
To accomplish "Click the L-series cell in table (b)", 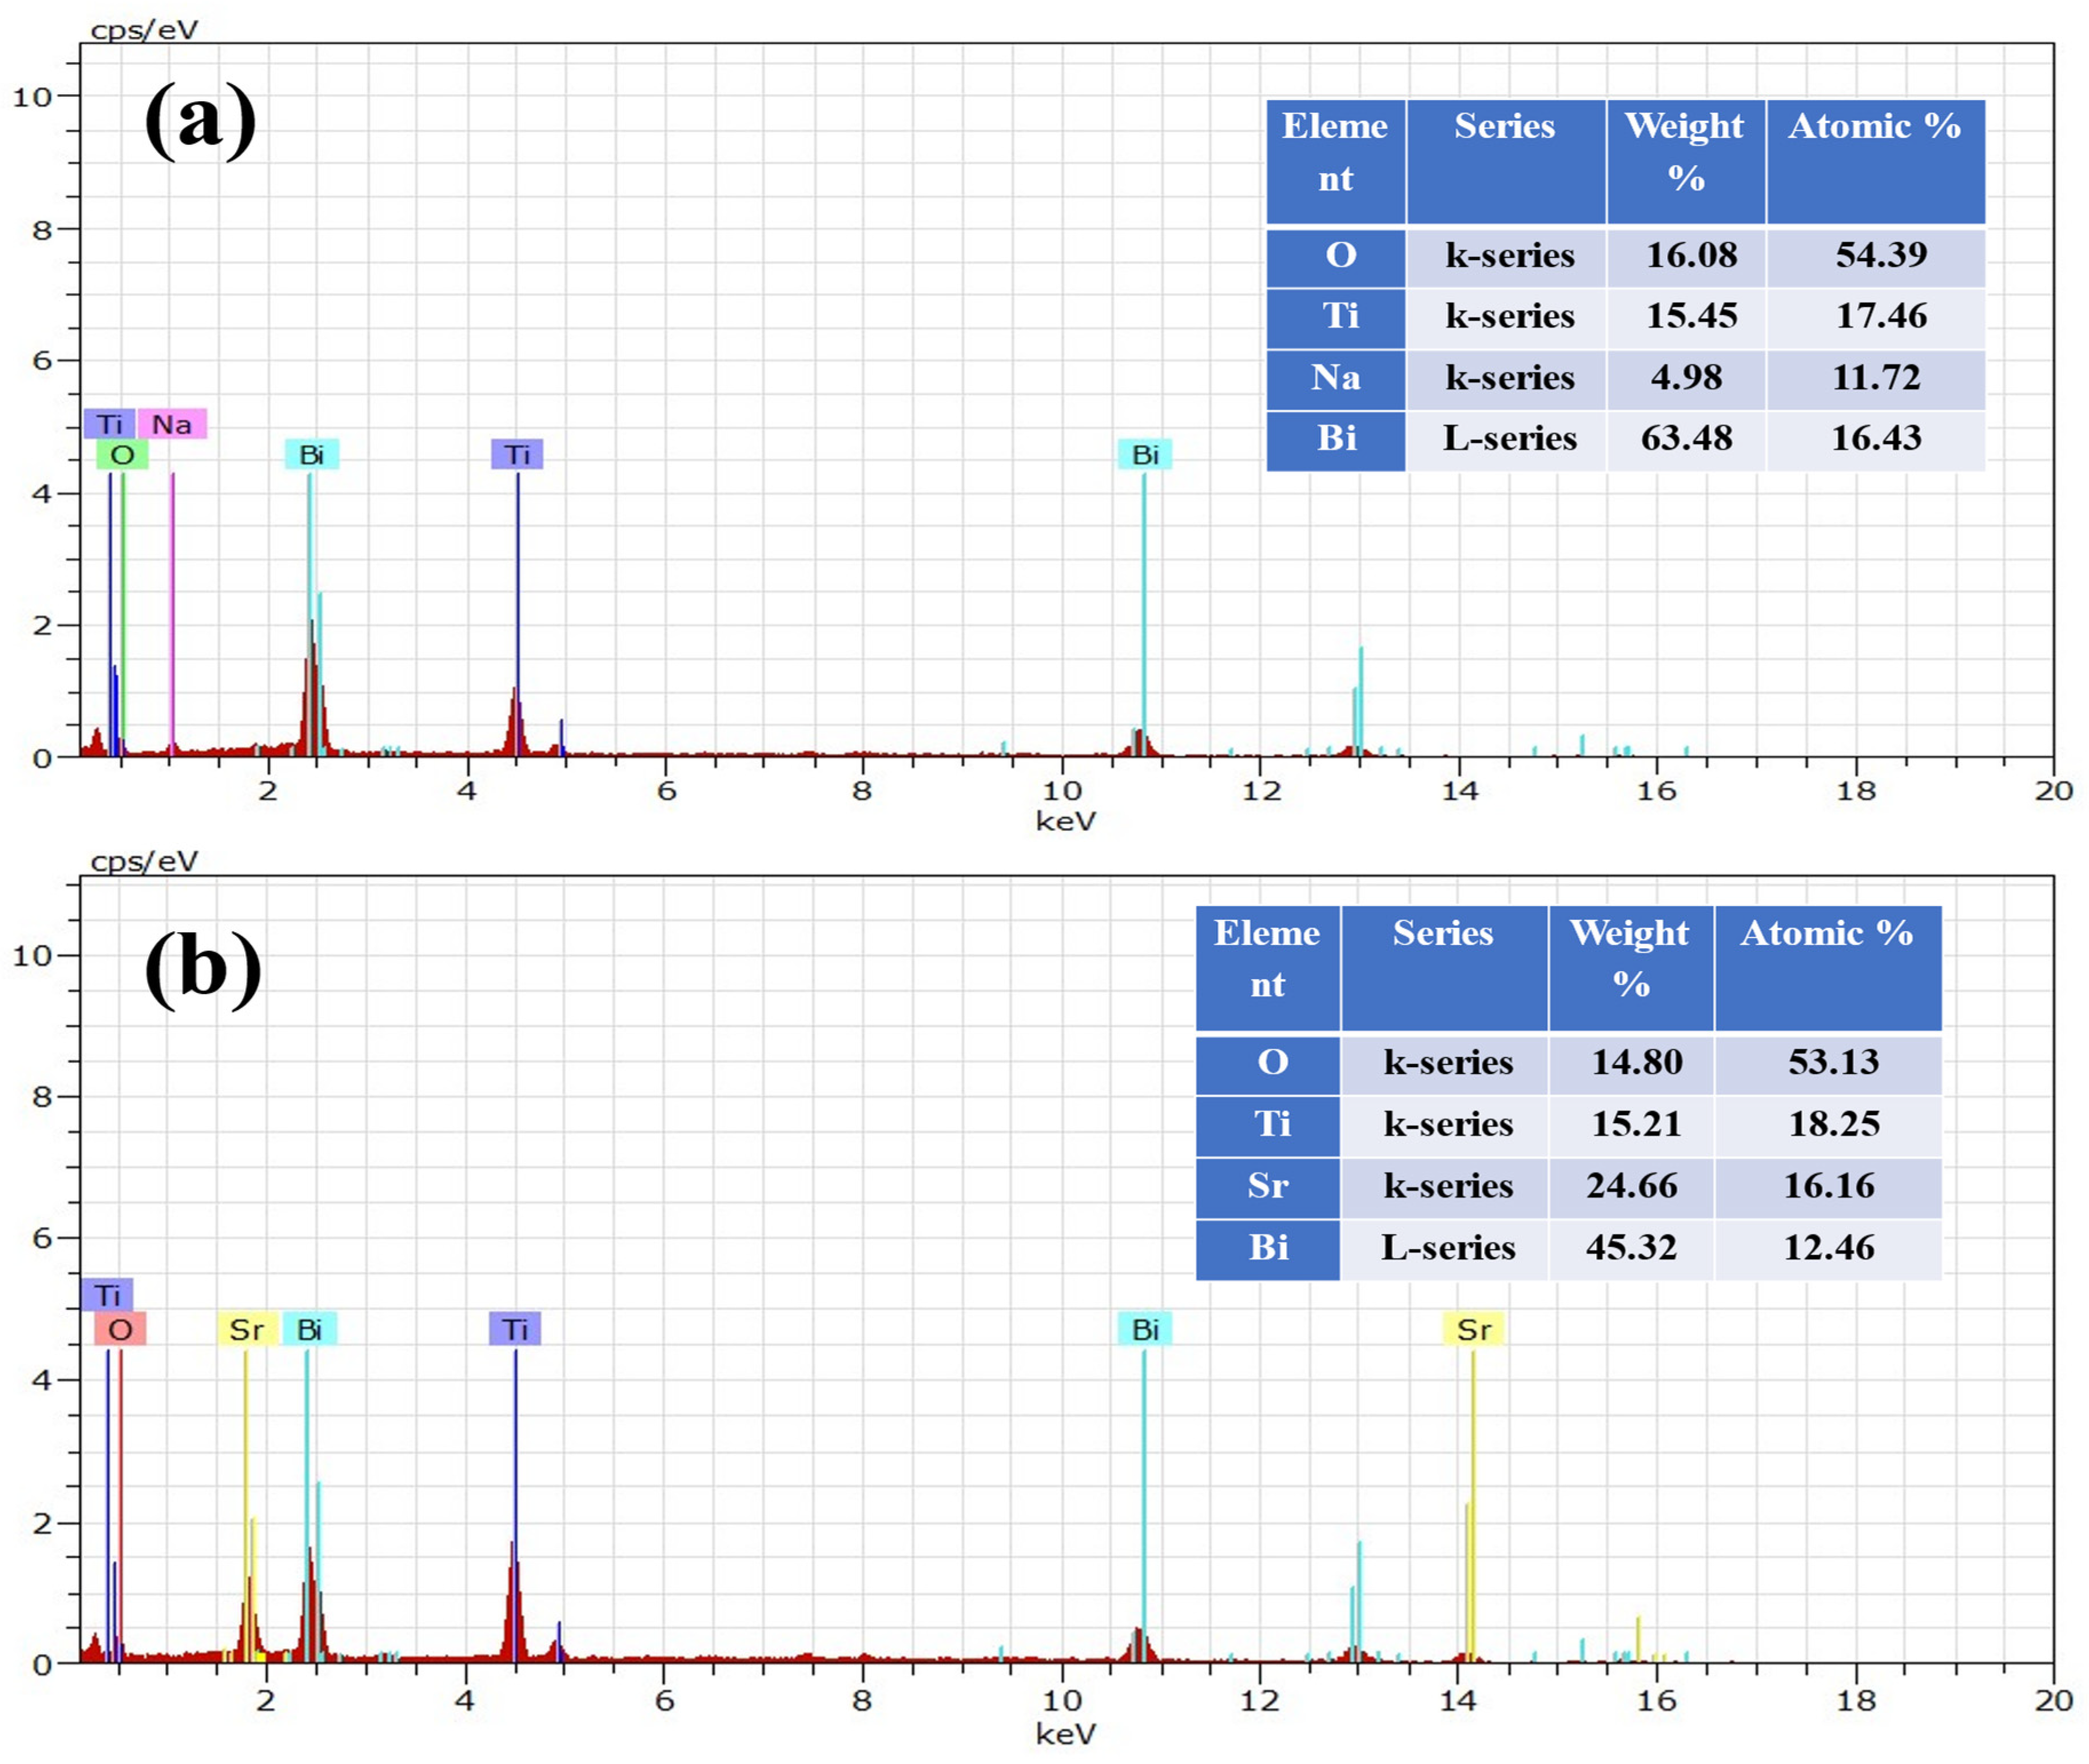I will click(x=1447, y=1248).
